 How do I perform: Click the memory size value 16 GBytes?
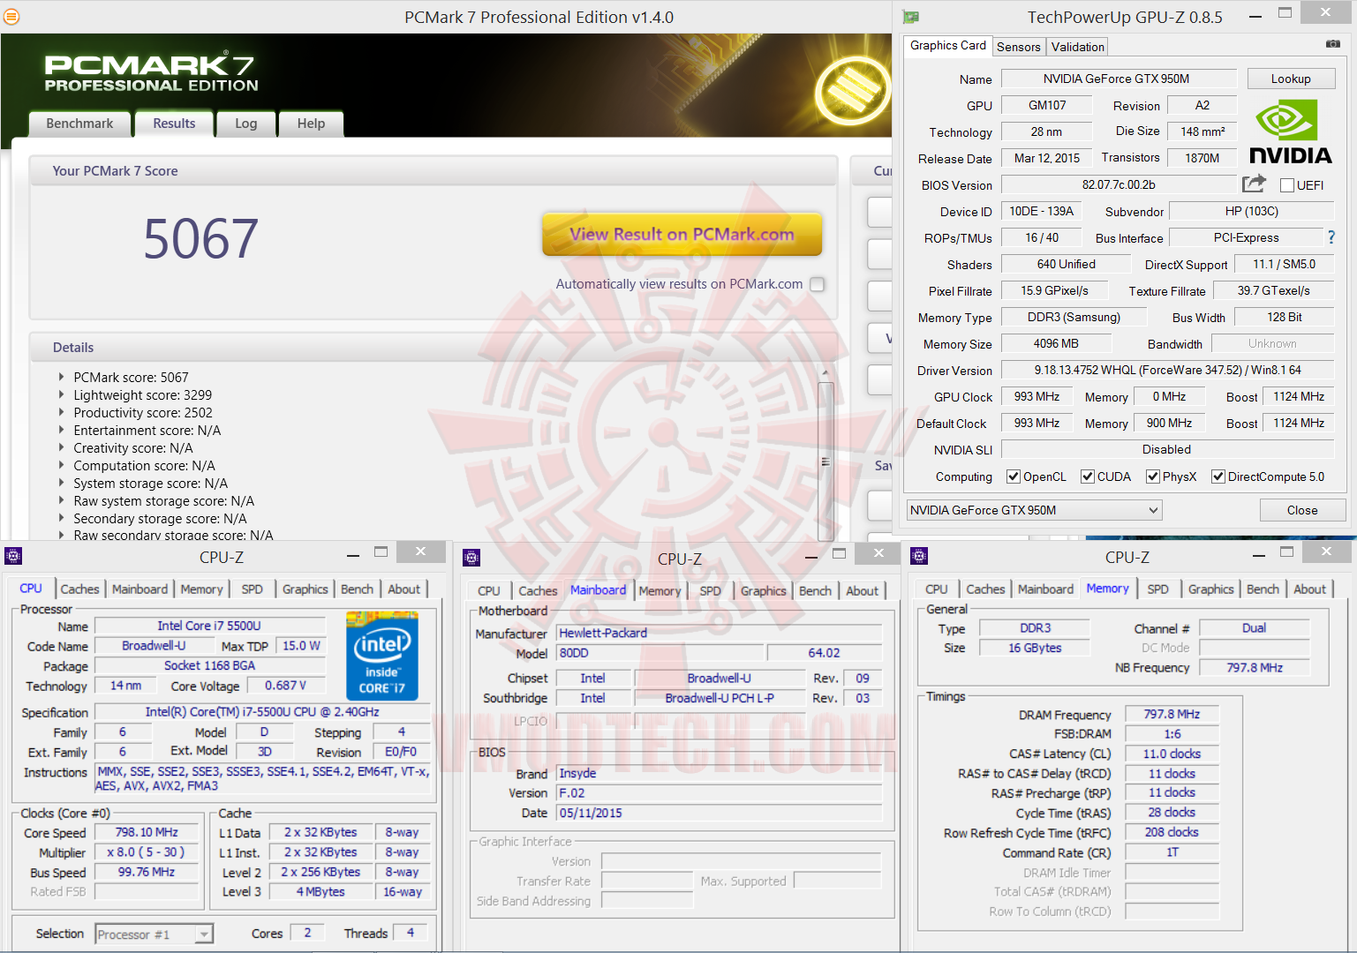pyautogui.click(x=1035, y=648)
